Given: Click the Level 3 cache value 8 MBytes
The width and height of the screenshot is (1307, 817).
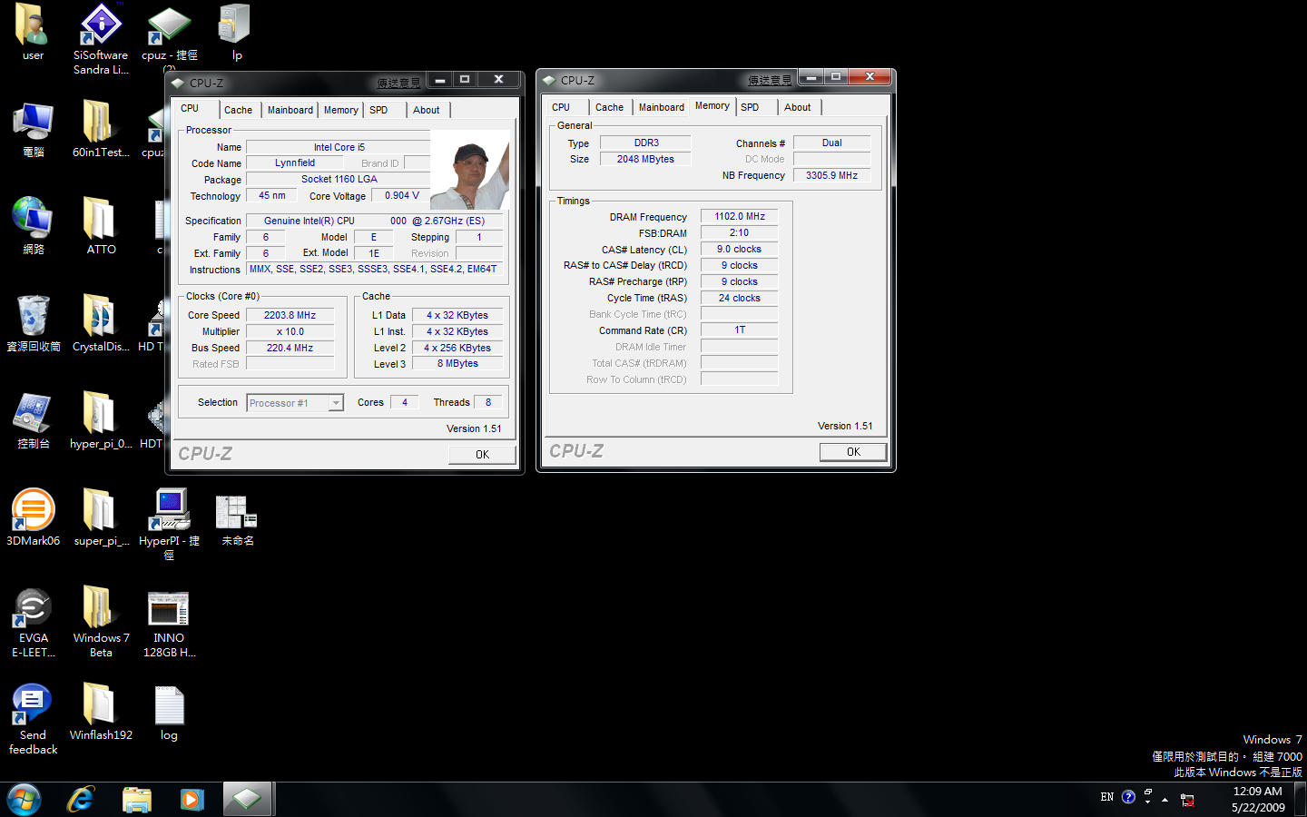Looking at the screenshot, I should pos(457,363).
